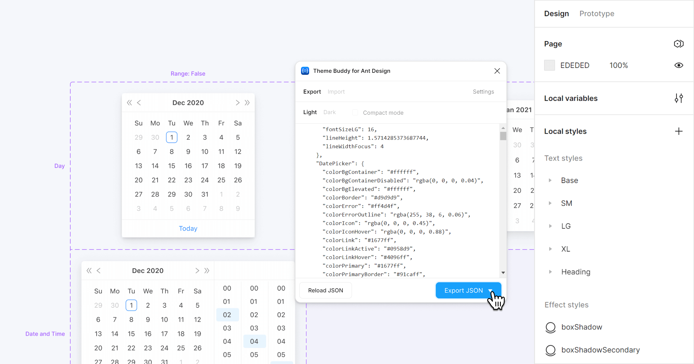Image resolution: width=694 pixels, height=364 pixels.
Task: Expand the Heading text styles group
Action: [x=550, y=272]
